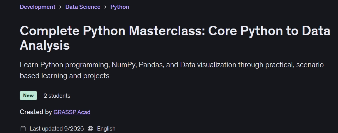The width and height of the screenshot is (338, 133).
Task: Visit the GRASSP Acad instructor profile
Action: tap(72, 112)
